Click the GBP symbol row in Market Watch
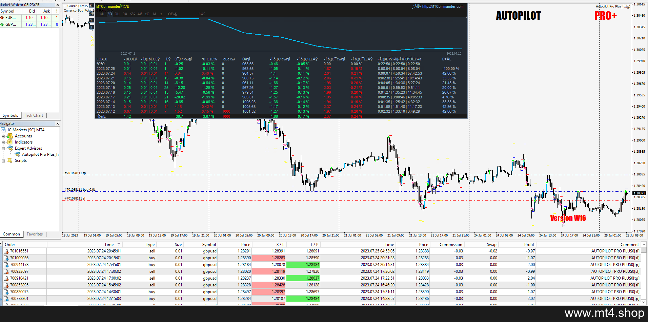Screen dimensions: 648x322 coord(30,24)
